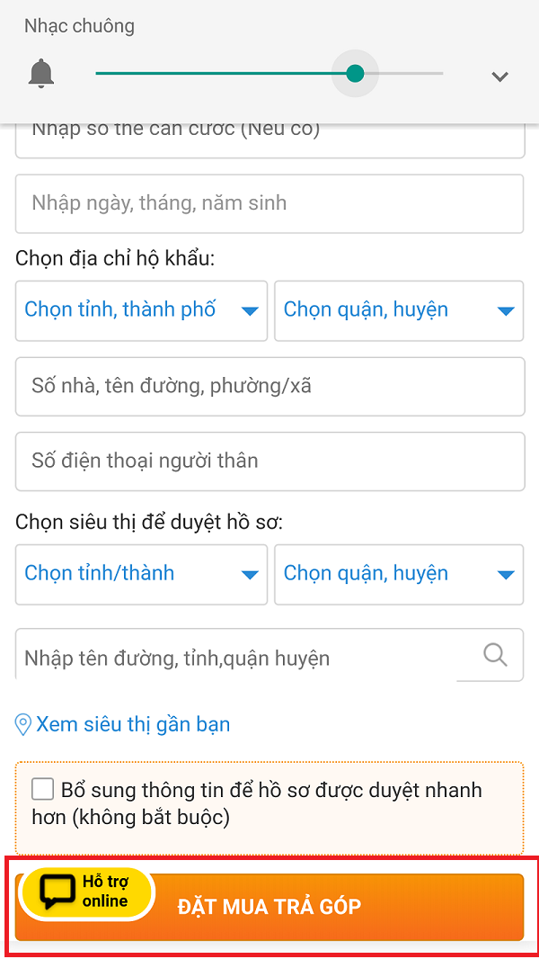539x959 pixels.
Task: Click the Nhập ngày, tháng, năm sinh field
Action: [x=269, y=204]
